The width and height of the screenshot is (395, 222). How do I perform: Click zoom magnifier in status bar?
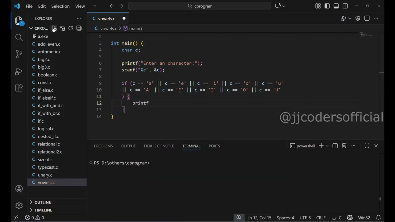(239, 218)
